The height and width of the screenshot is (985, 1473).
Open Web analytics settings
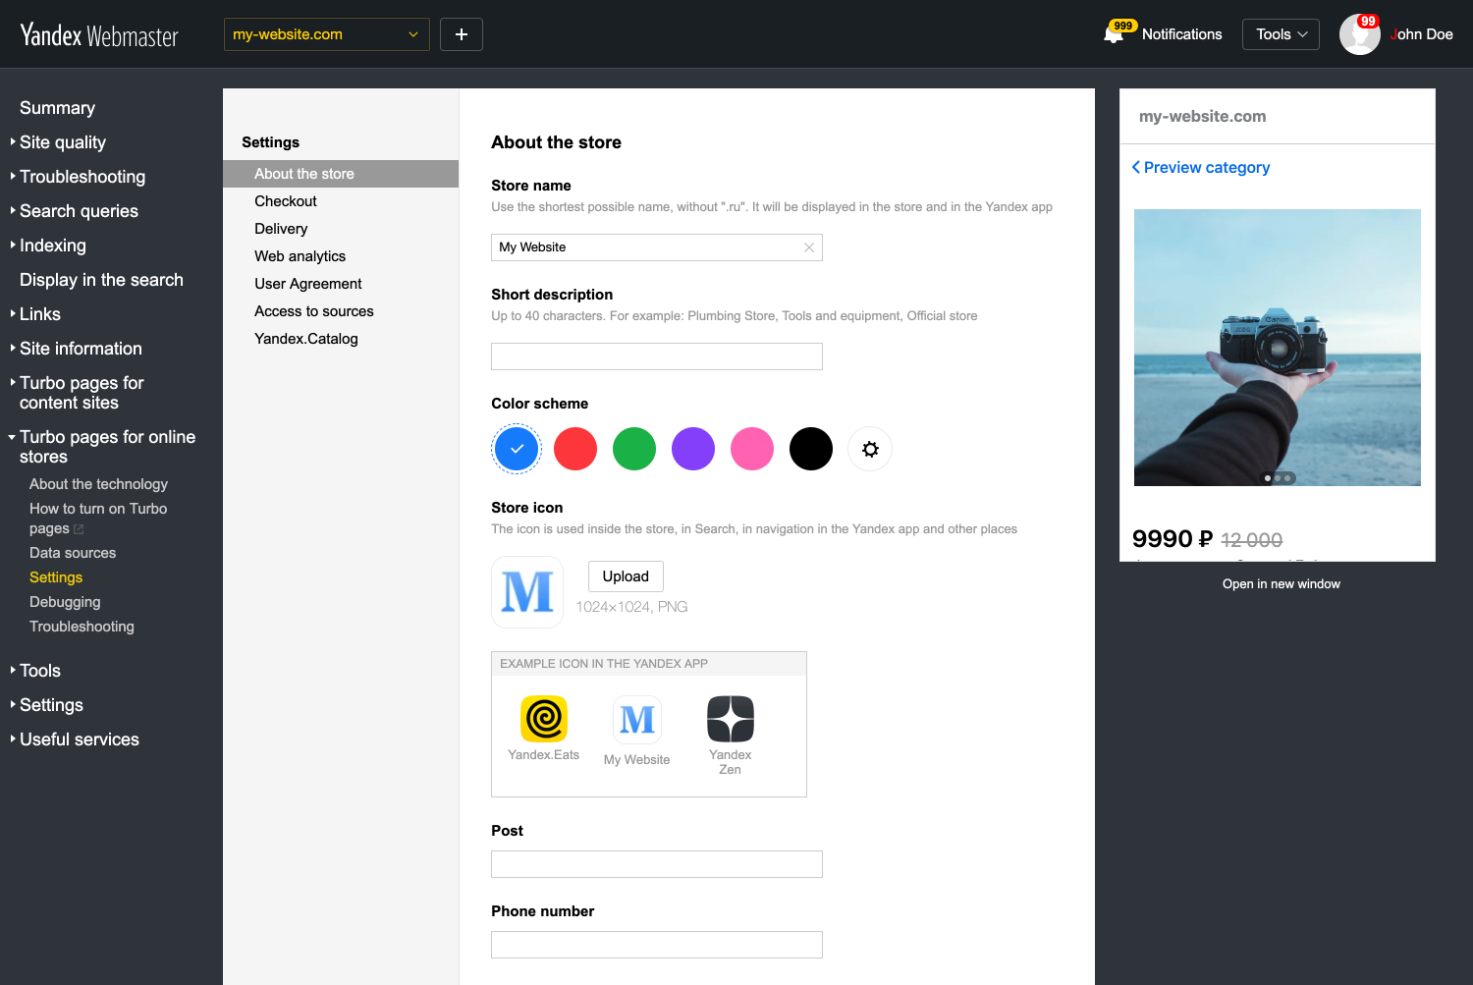click(300, 256)
